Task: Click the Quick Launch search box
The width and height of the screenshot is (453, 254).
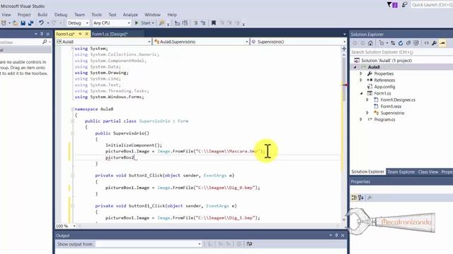Action: [432, 5]
